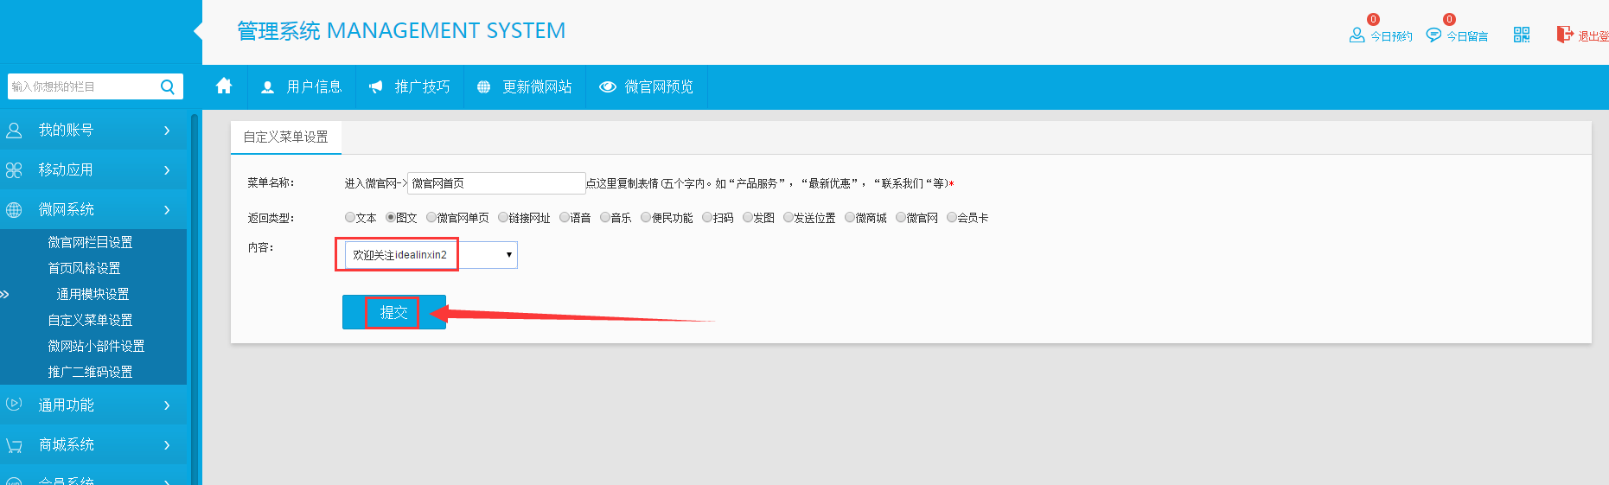The image size is (1609, 485).
Task: Open the QR code icon in header
Action: [1522, 35]
